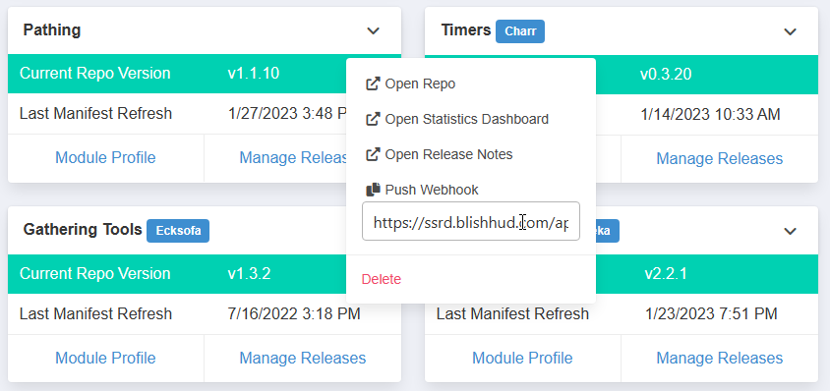Click the Charr badge next to Timers

click(520, 31)
